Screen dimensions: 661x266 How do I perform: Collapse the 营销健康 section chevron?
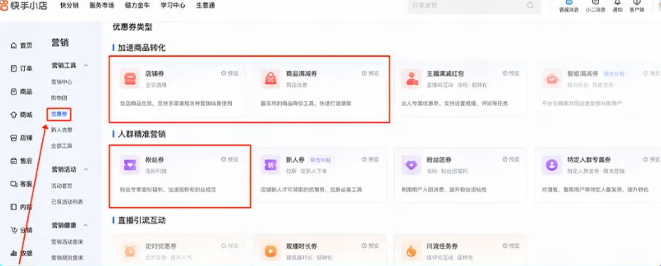click(x=86, y=225)
